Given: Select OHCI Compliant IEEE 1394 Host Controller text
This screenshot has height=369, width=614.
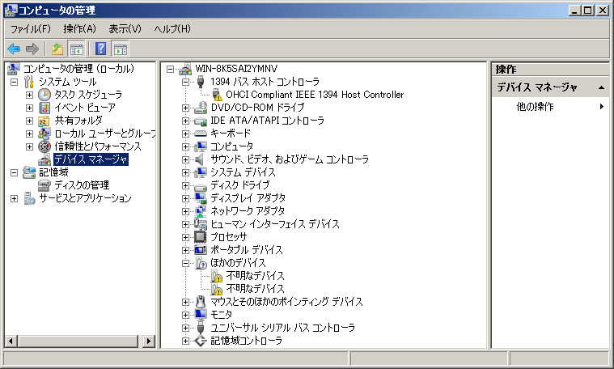Looking at the screenshot, I should tap(315, 95).
